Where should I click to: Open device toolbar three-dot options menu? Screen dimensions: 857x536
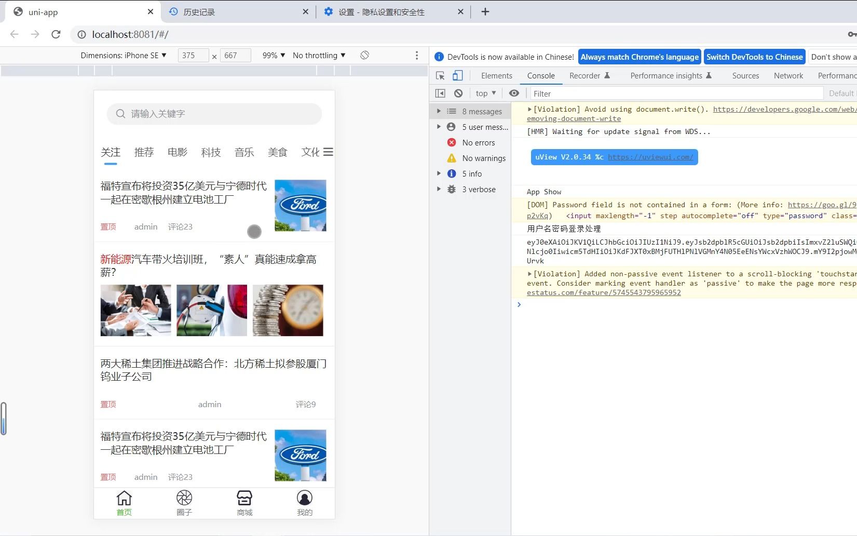tap(417, 56)
